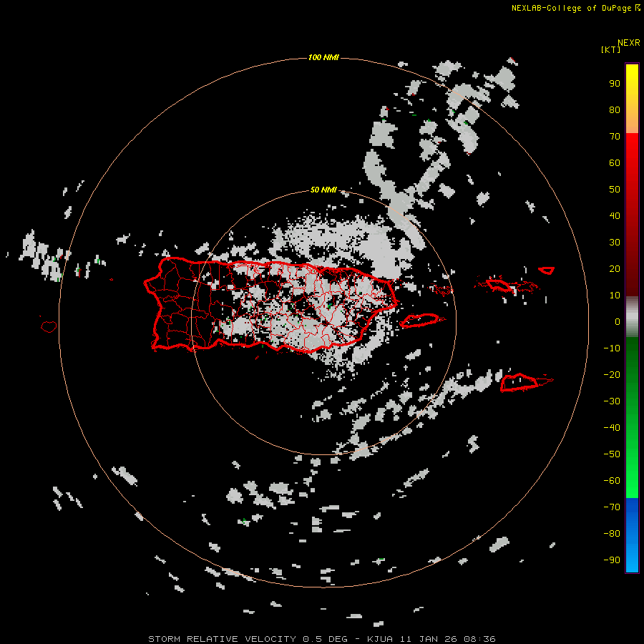Click the KJUA station ID in the caption
This screenshot has width=644, height=644.
coord(380,639)
